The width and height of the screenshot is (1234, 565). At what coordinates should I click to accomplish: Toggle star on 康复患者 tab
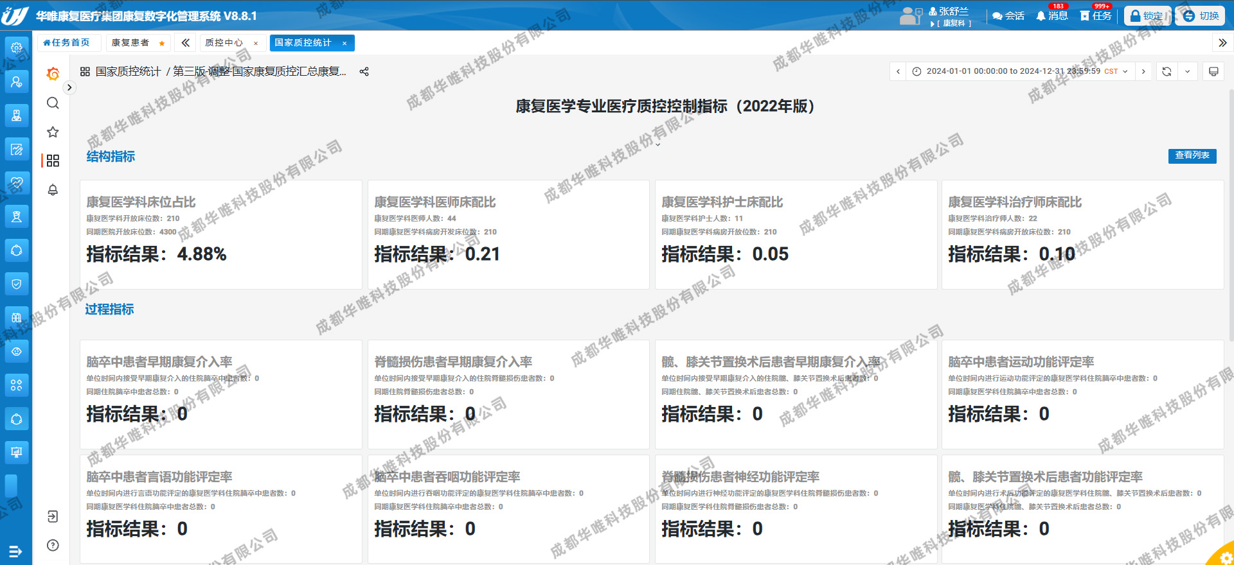(162, 44)
